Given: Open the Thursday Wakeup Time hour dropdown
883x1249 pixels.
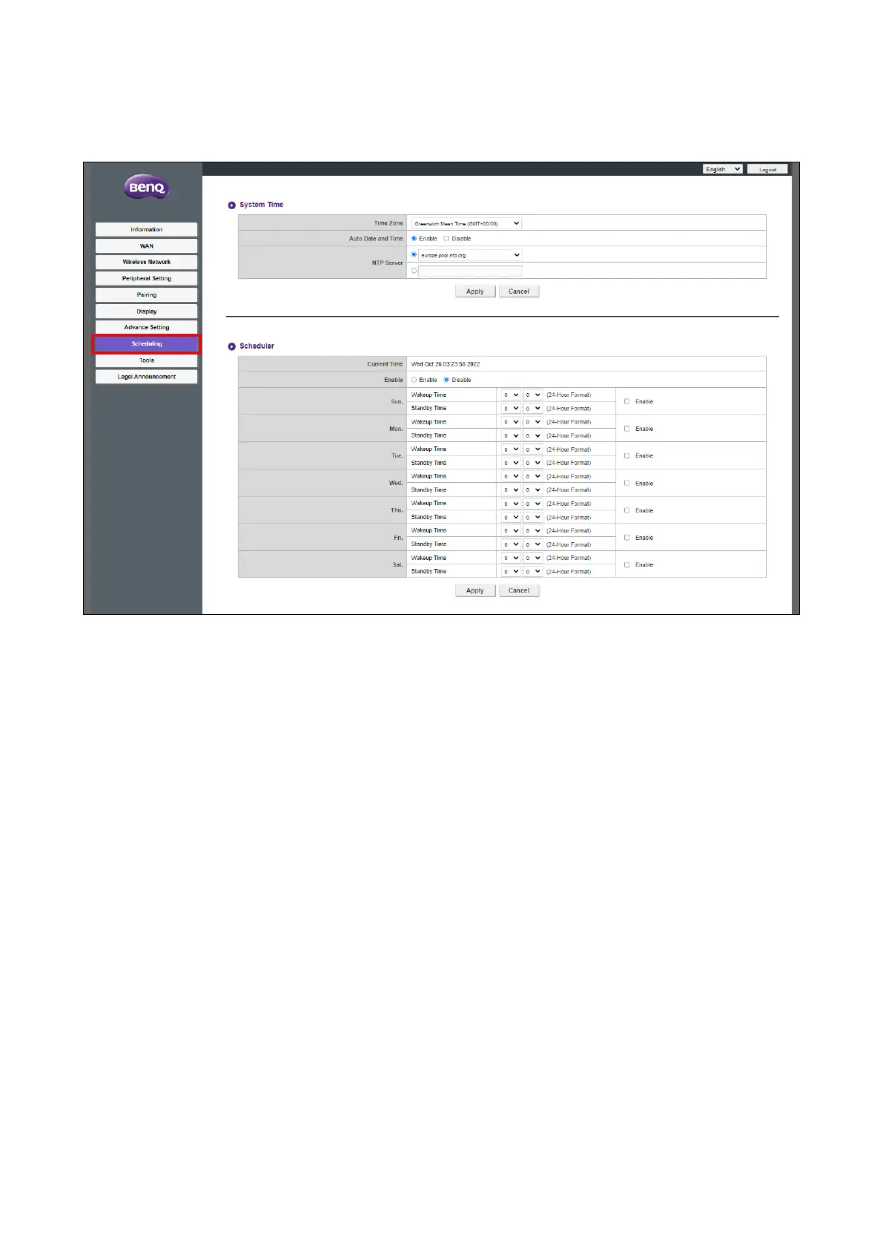Looking at the screenshot, I should 511,504.
